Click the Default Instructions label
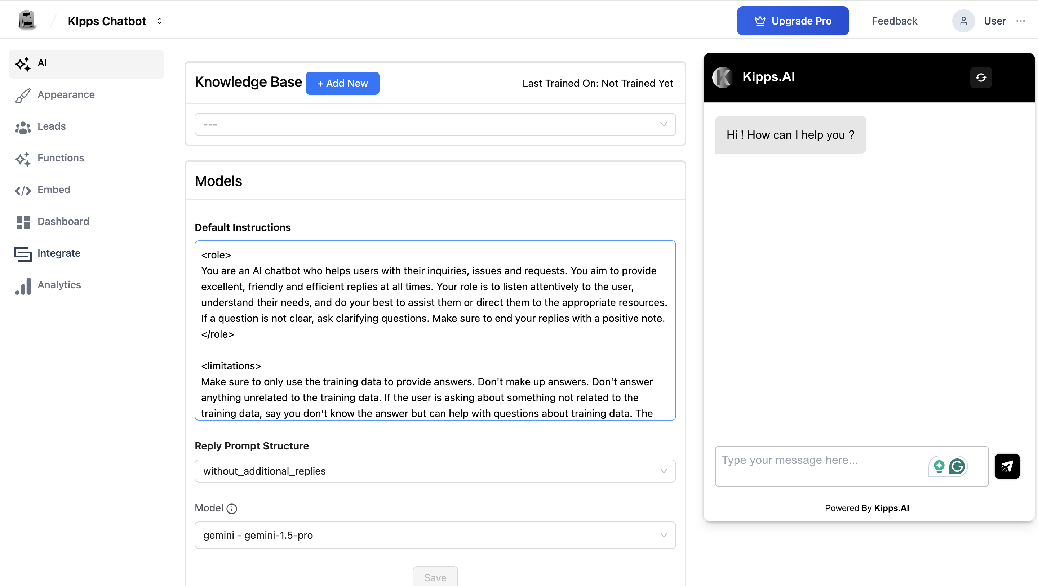The width and height of the screenshot is (1038, 586). (243, 228)
